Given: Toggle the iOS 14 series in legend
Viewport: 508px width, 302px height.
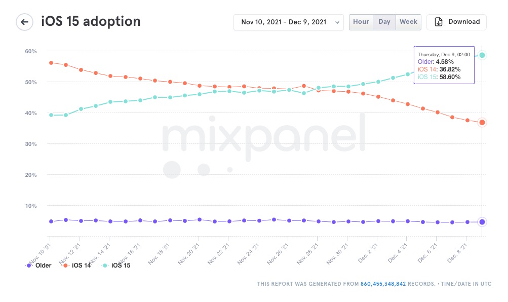Looking at the screenshot, I should click(77, 265).
